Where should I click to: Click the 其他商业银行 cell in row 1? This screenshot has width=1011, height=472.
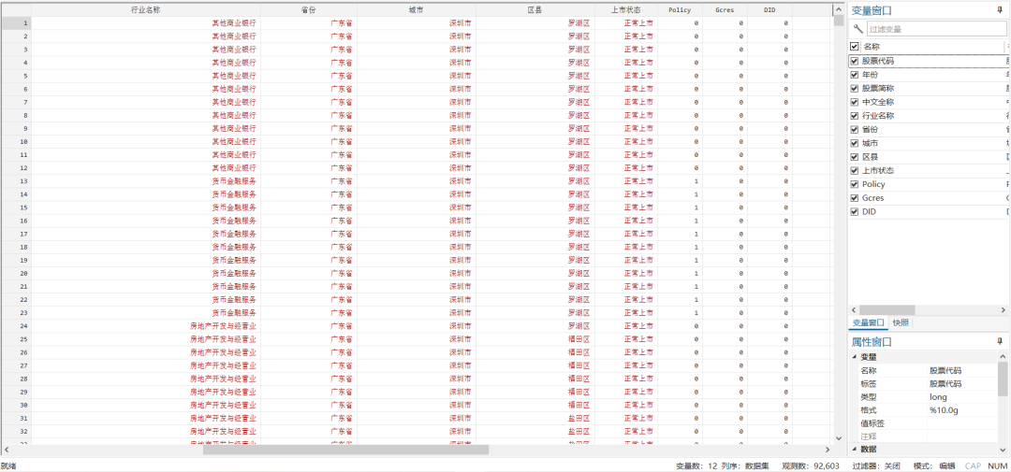[146, 23]
